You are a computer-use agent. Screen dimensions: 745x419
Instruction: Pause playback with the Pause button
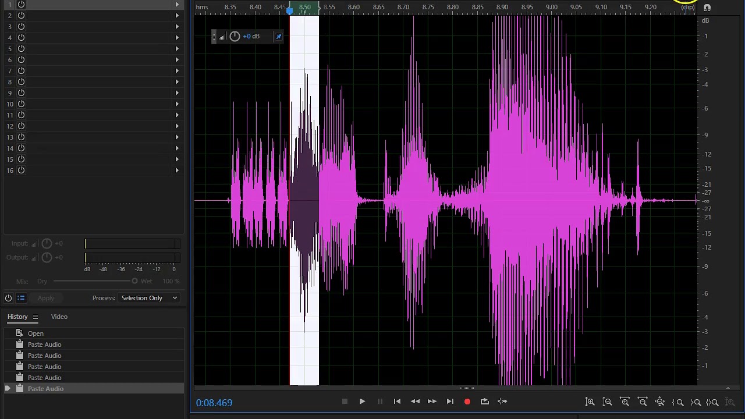(379, 402)
